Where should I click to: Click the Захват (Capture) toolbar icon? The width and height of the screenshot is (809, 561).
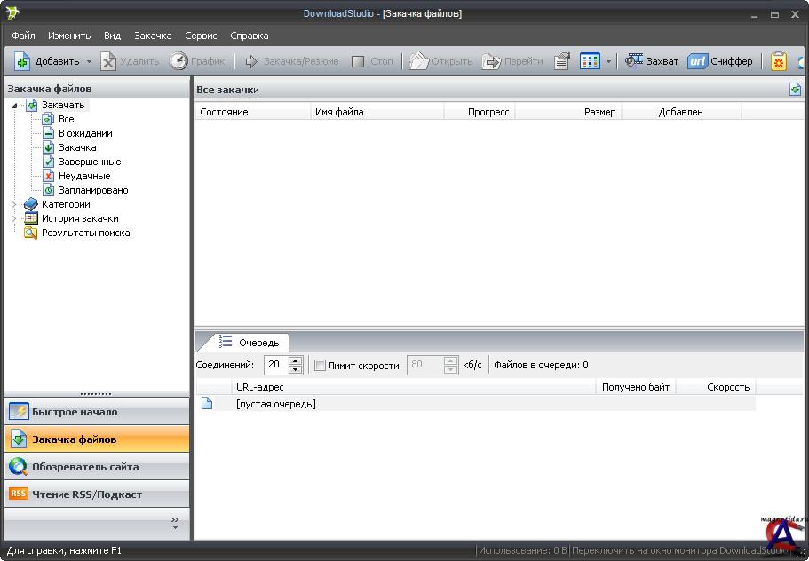point(634,61)
